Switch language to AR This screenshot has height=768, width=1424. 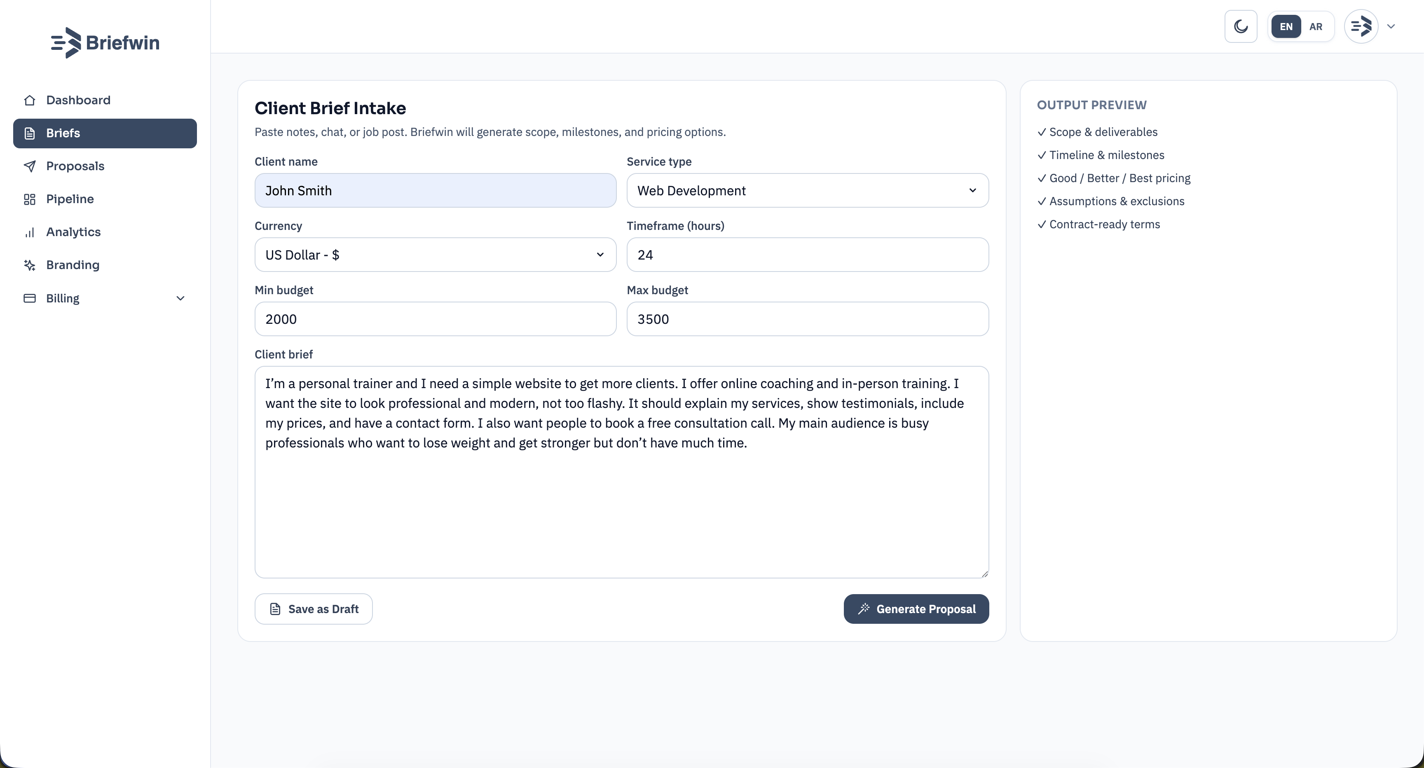point(1316,26)
